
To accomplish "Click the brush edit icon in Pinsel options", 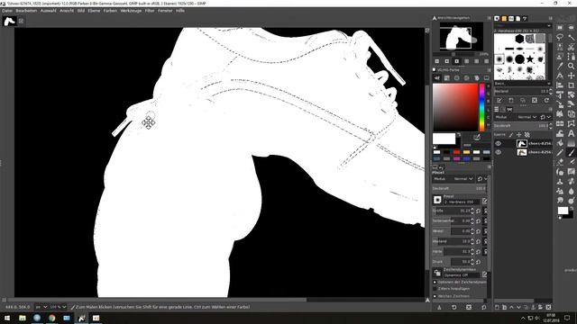I will click(x=484, y=201).
